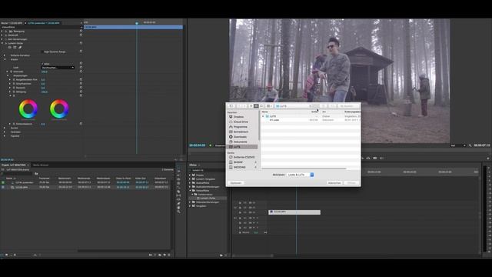Adjust the right highlight tint color wheel
492x277 pixels.
(59, 108)
